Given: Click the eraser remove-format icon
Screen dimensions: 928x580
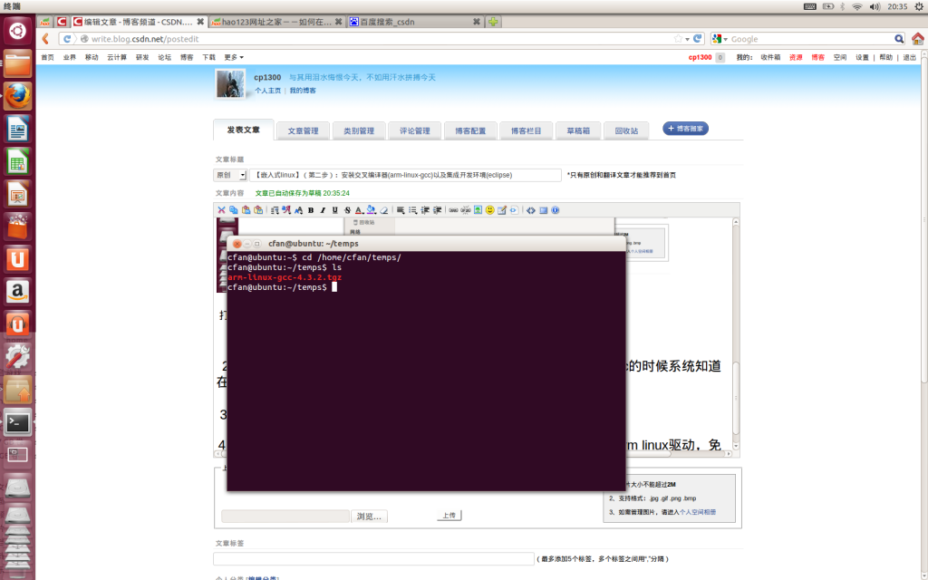Looking at the screenshot, I should (384, 210).
